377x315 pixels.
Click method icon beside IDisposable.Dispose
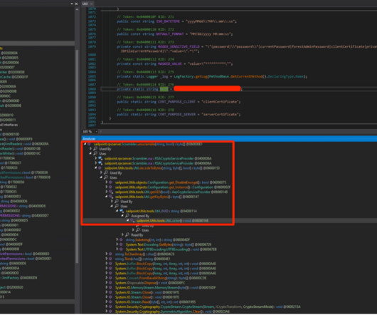coord(110,283)
